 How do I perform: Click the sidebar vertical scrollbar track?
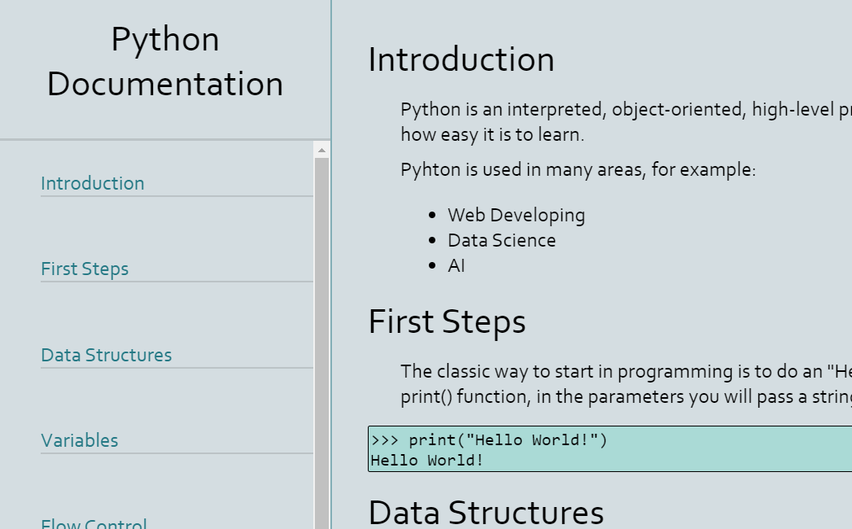(x=321, y=343)
